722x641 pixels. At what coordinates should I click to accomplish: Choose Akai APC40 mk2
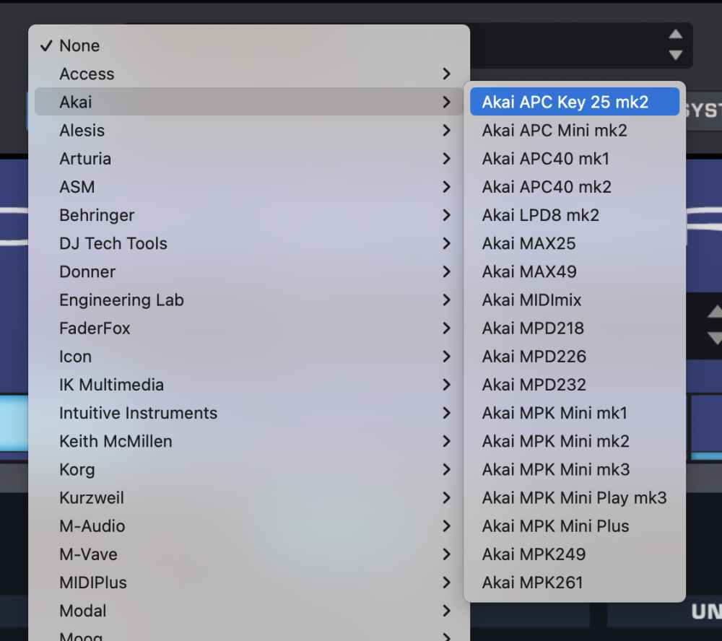(x=575, y=186)
